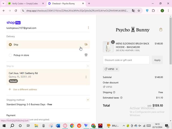Click the hoodie product thumbnail
The image size is (172, 129).
point(108,47)
